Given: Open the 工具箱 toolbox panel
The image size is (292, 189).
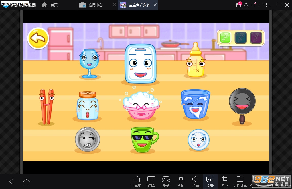Looking at the screenshot, I should [136, 182].
